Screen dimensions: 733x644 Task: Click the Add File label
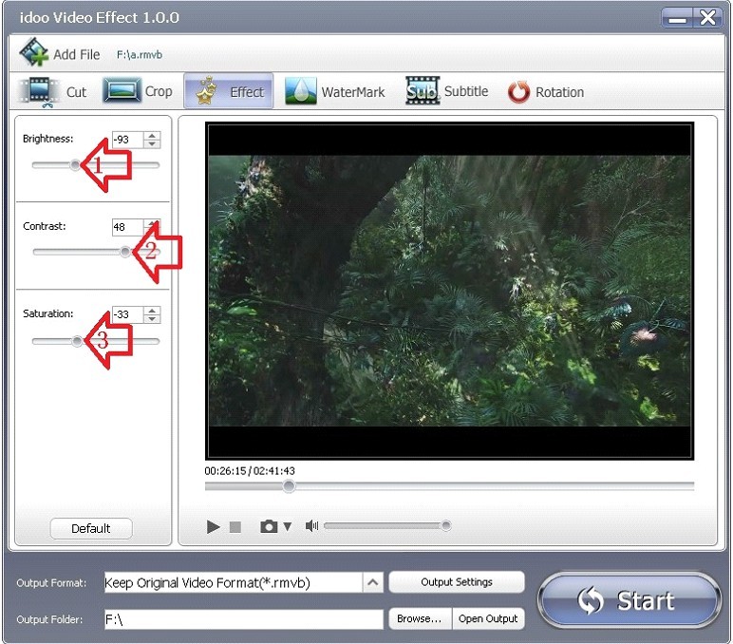[77, 54]
